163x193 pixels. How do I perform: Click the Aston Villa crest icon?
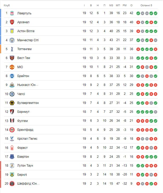pos(12,31)
